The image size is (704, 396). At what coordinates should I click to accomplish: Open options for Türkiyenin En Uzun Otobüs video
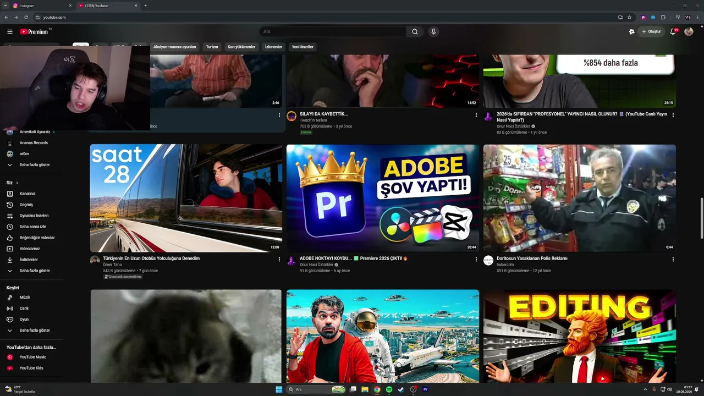[279, 259]
